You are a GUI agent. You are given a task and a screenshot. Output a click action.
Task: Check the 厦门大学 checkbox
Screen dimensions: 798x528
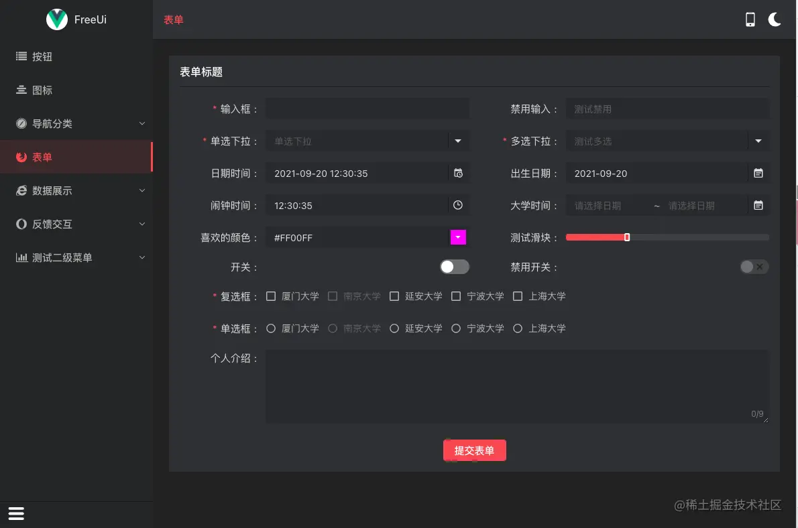[271, 295]
